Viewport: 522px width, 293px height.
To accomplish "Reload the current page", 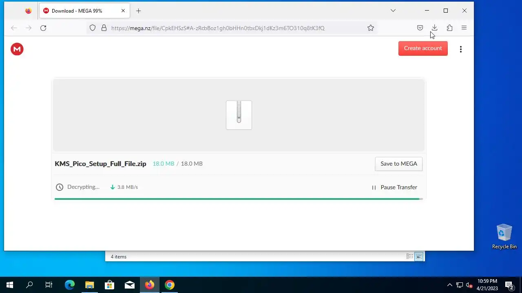I will click(x=43, y=28).
